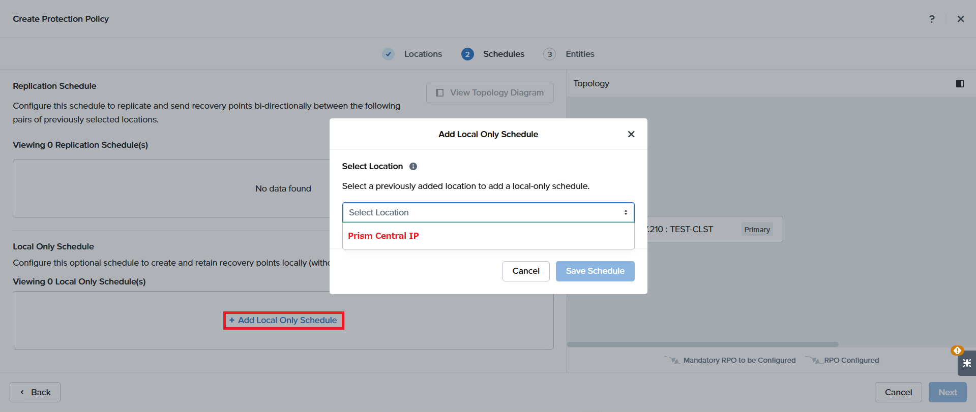This screenshot has width=976, height=412.
Task: Click the step 3 circle icon
Action: pos(549,54)
